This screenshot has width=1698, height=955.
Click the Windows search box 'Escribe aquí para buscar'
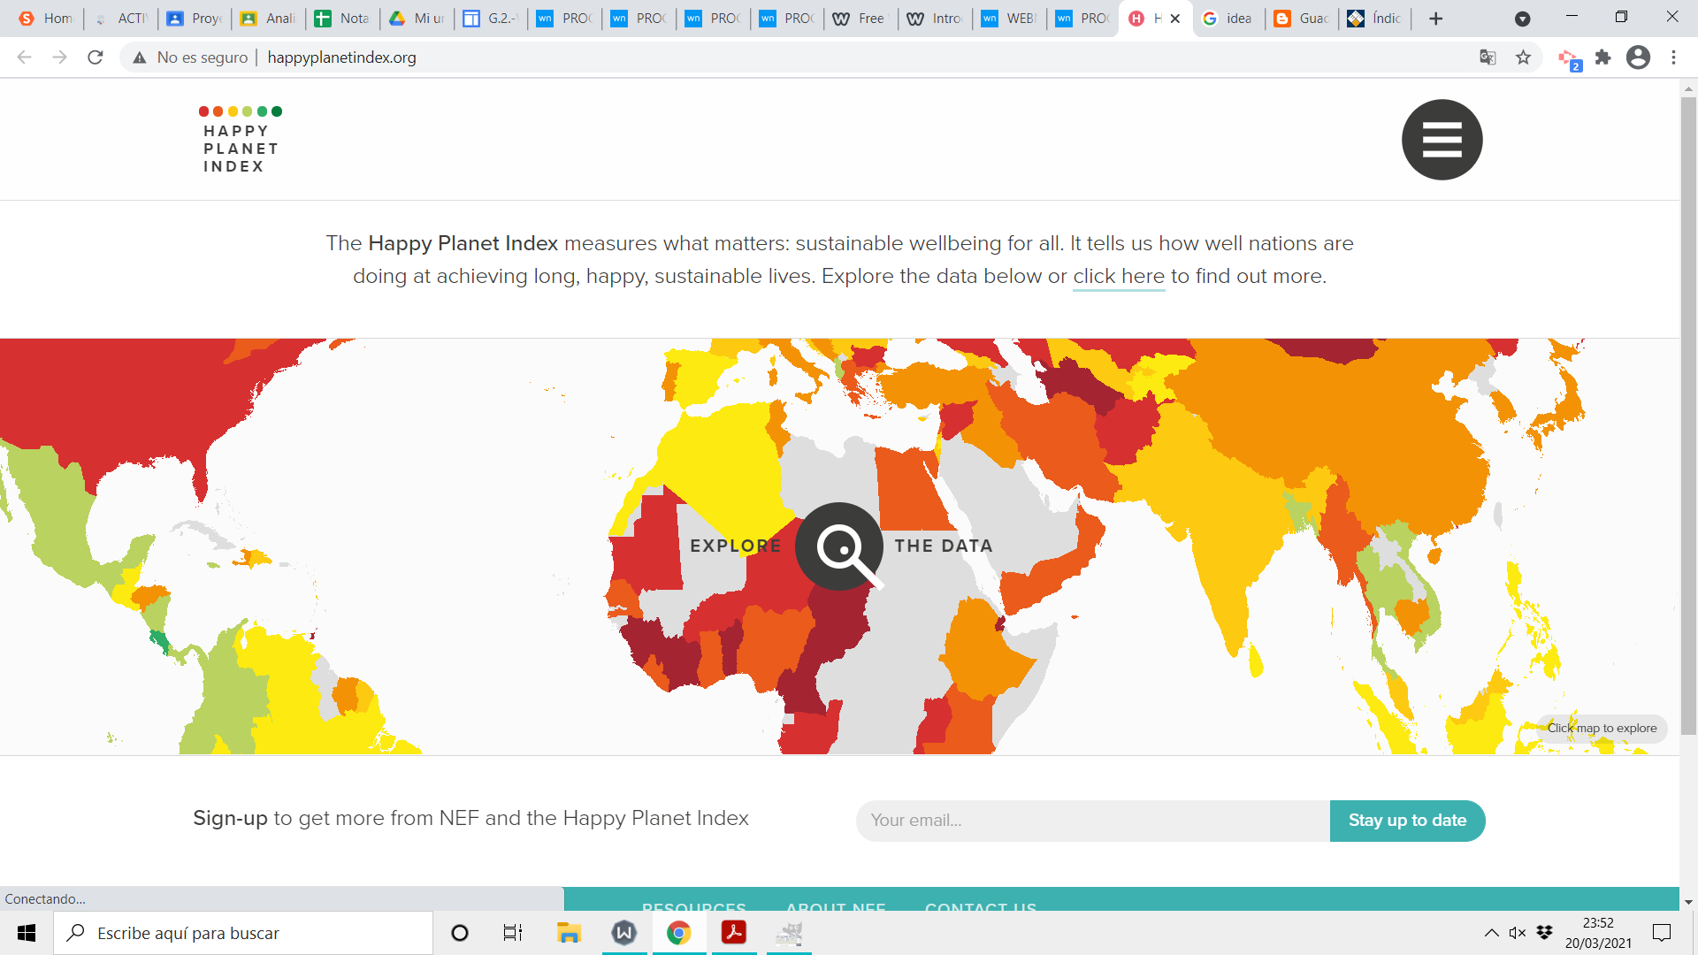243,933
